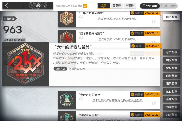Open the 活动奖章 category

(x=171, y=107)
